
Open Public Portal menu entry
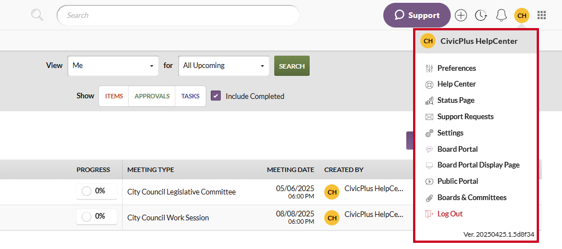458,182
